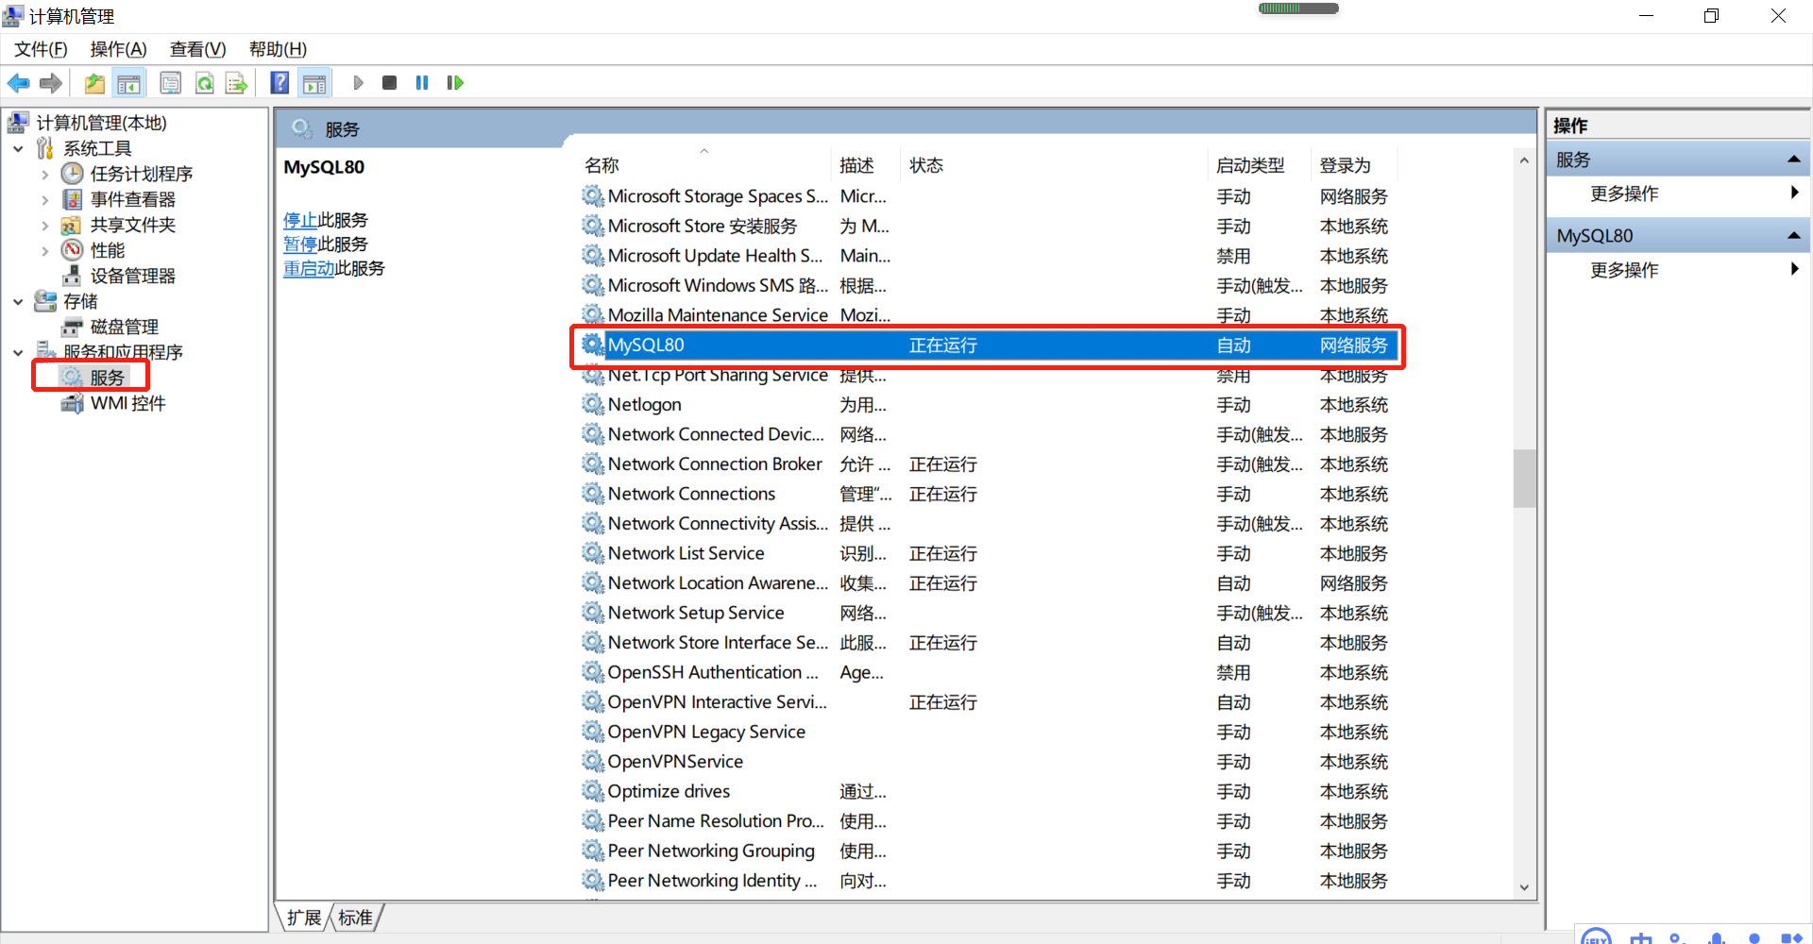Select Peer Networking Grouping service
The image size is (1813, 944).
(x=988, y=851)
